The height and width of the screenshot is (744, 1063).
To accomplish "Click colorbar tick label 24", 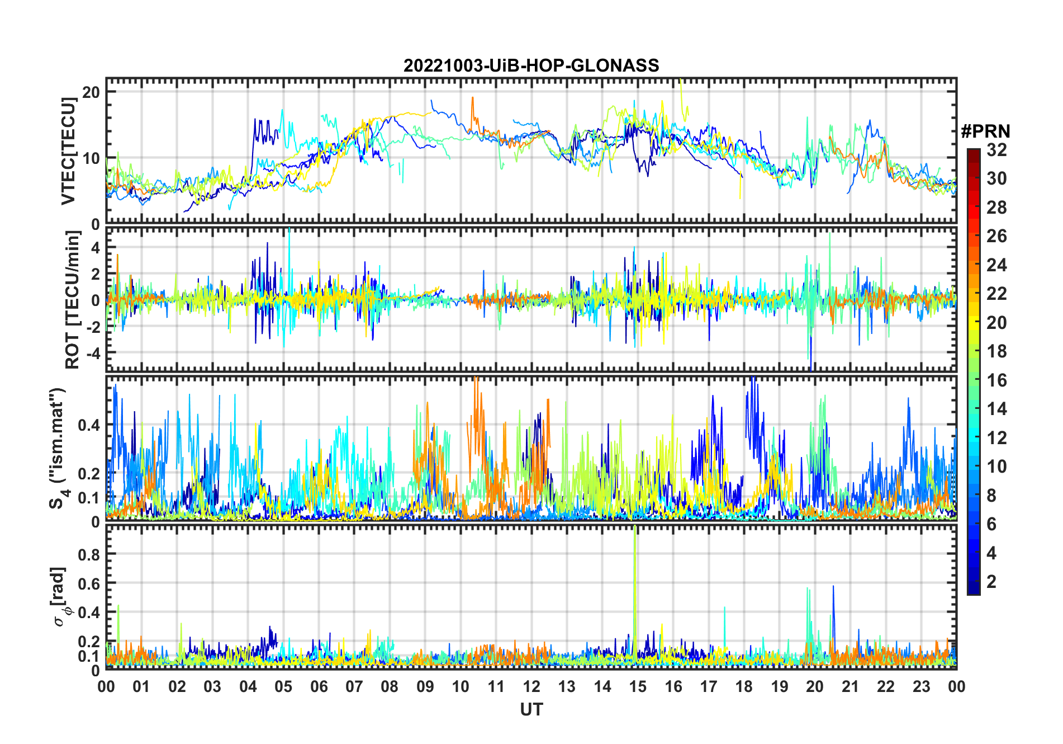I will coord(996,265).
